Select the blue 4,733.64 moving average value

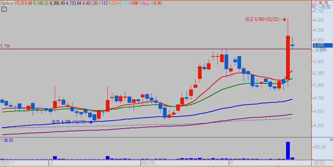[x=74, y=3]
